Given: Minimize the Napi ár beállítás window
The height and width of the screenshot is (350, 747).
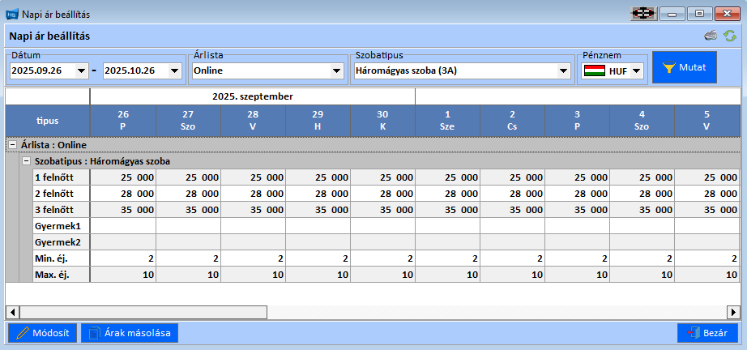Looking at the screenshot, I should point(672,13).
